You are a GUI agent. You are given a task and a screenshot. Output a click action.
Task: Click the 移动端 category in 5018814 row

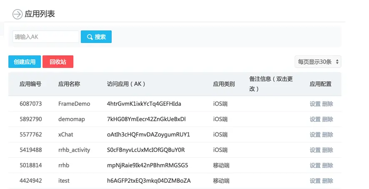coord(221,165)
